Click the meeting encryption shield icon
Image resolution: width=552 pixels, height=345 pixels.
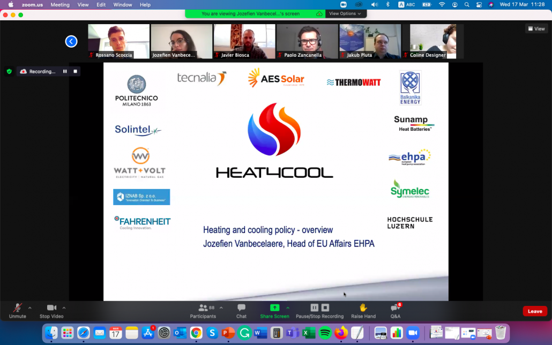[x=10, y=71]
